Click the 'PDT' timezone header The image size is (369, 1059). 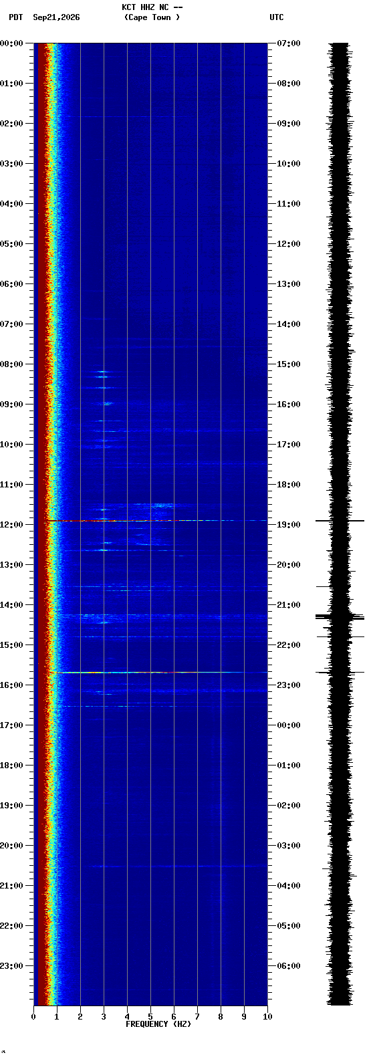(x=15, y=17)
